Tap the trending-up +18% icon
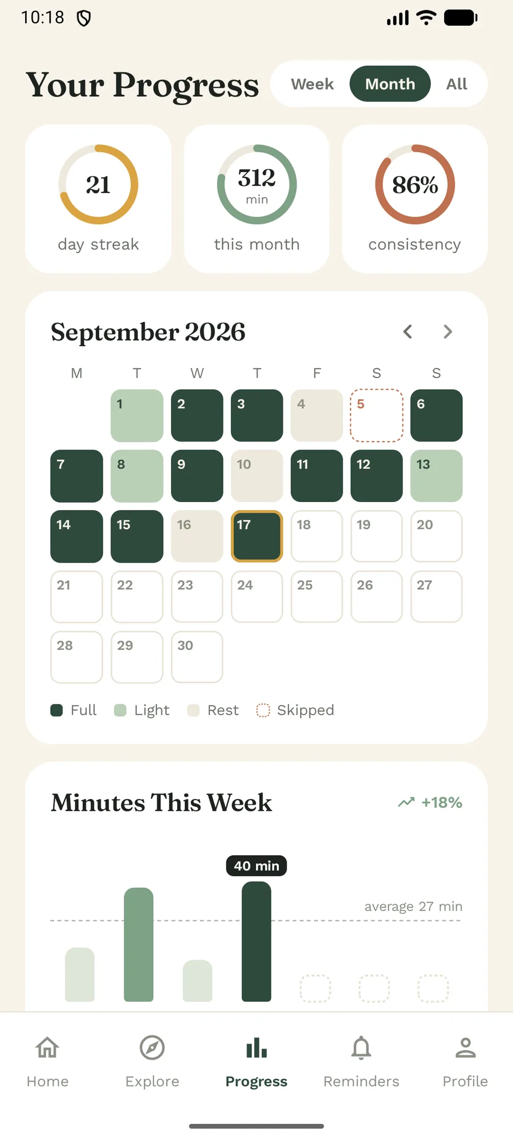 pyautogui.click(x=406, y=802)
